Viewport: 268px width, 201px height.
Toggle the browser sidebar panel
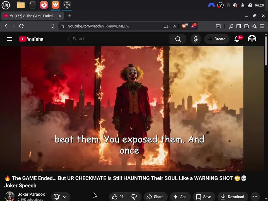tap(239, 26)
